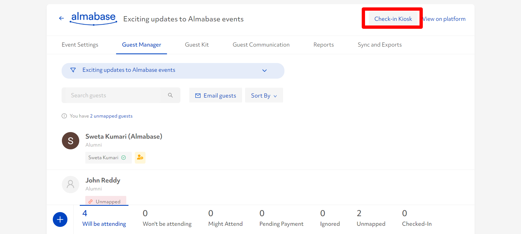
Task: Click John Reddy's Unmapped tag
Action: coord(106,201)
